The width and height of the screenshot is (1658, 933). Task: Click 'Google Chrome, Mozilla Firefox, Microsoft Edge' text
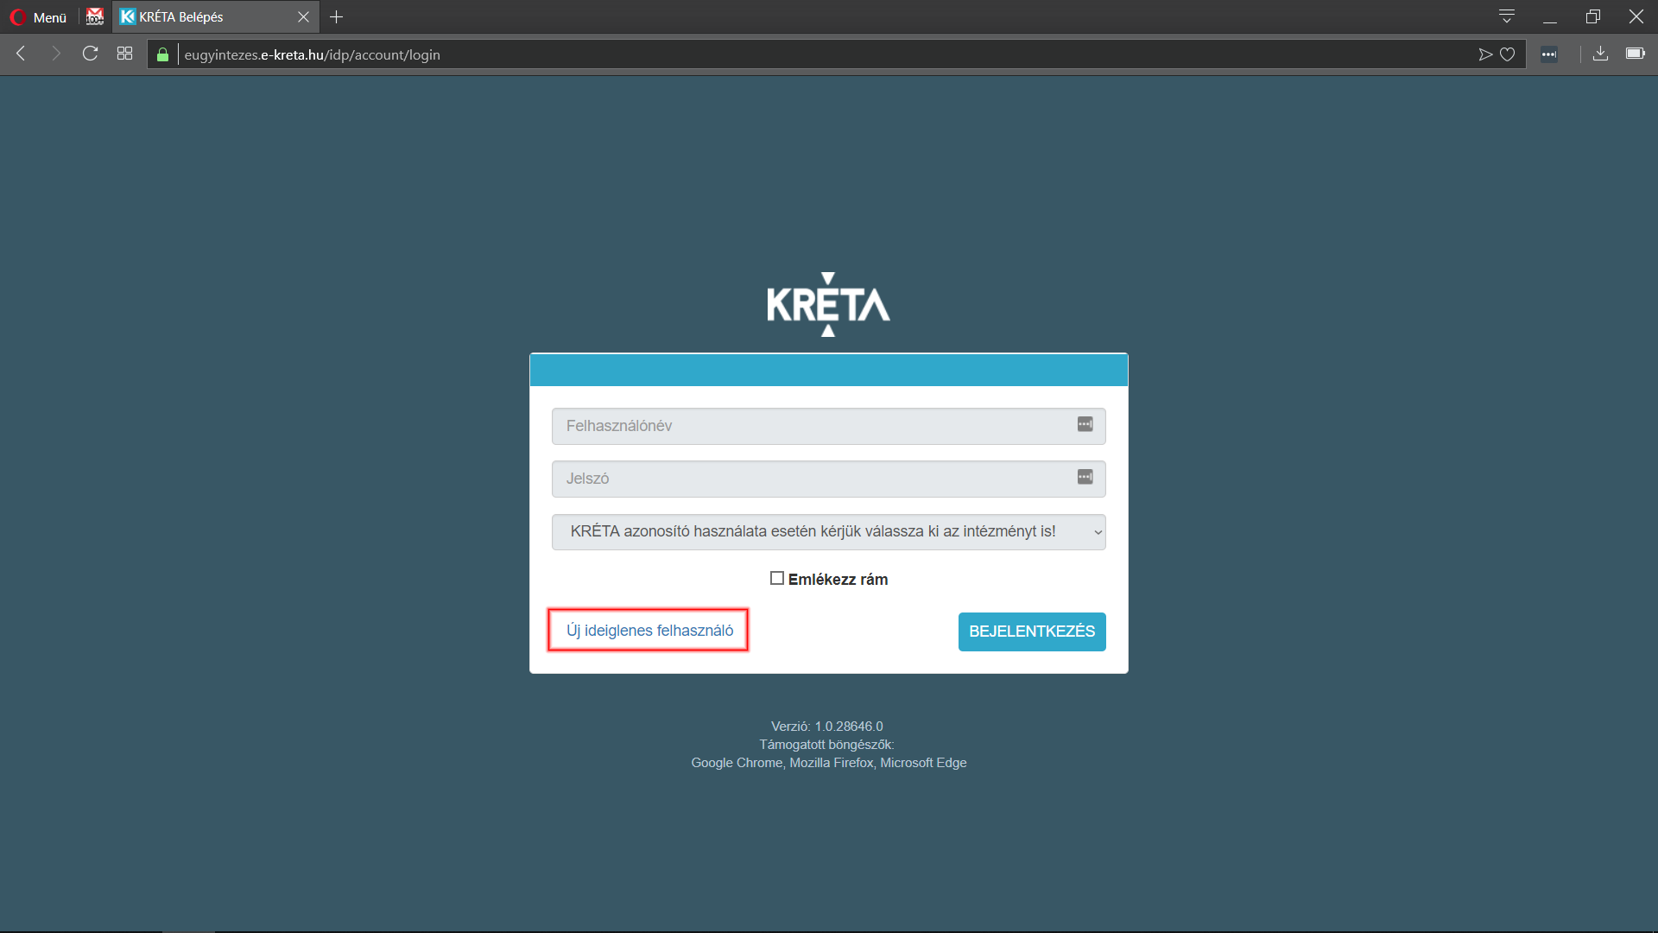[x=828, y=763]
